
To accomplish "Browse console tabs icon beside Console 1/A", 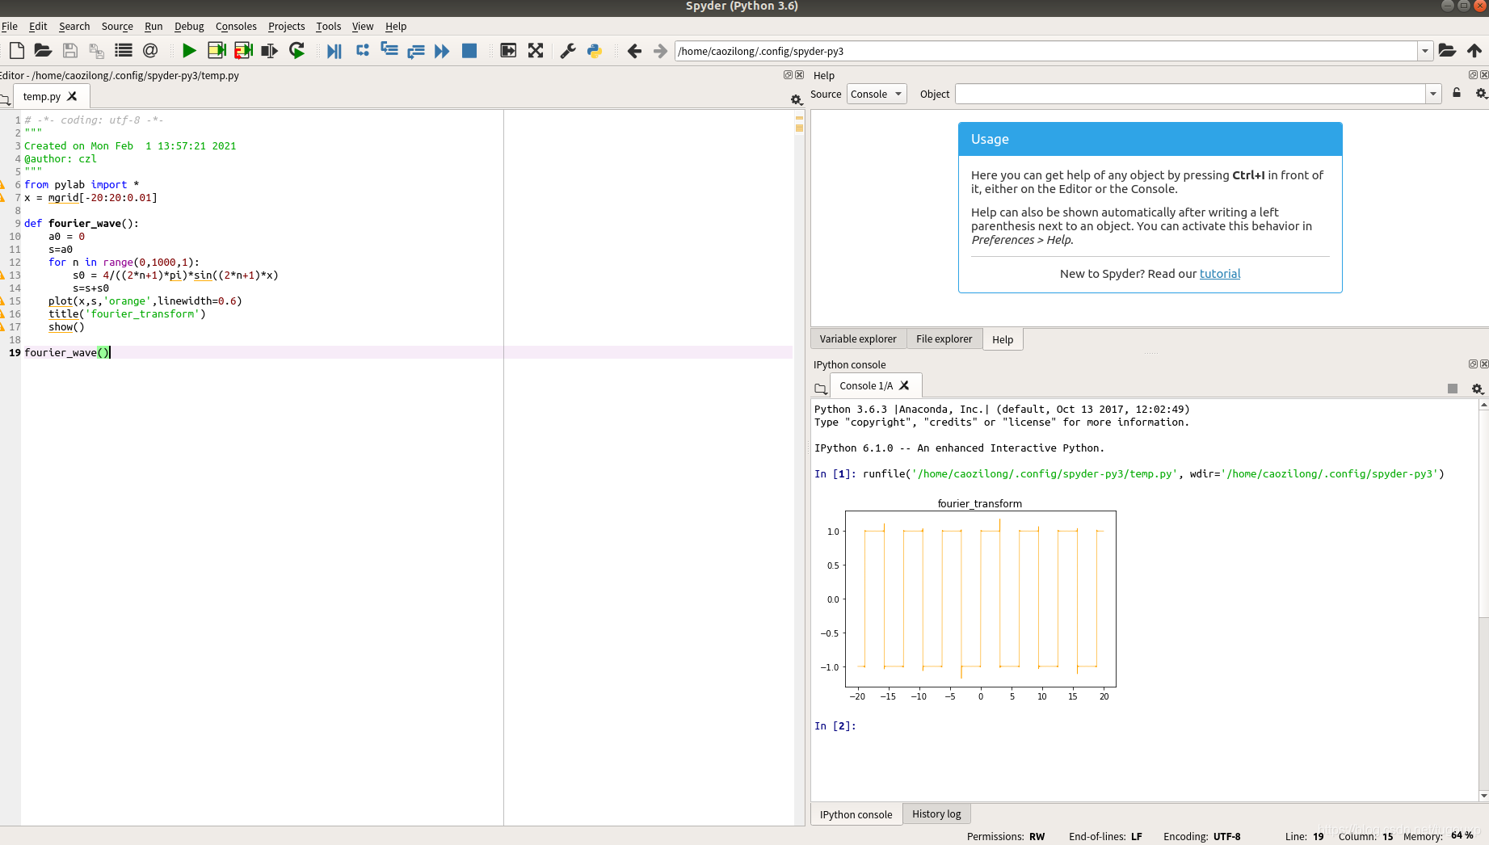I will click(x=821, y=389).
